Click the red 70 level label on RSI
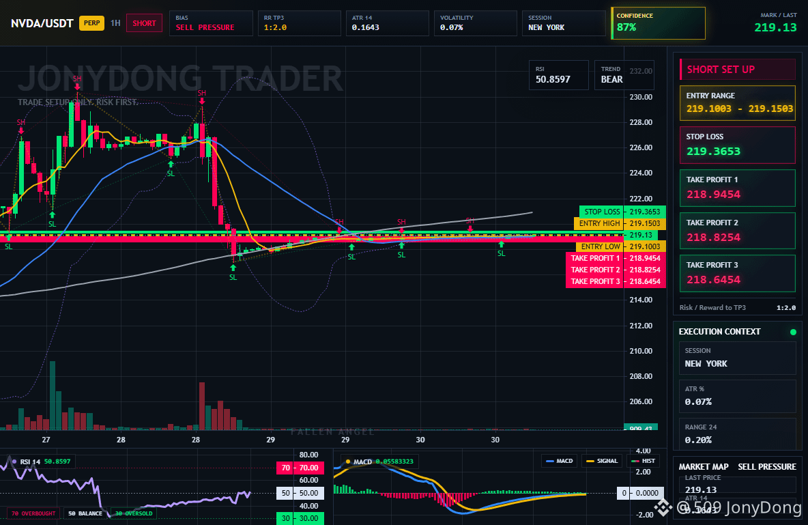 click(x=300, y=468)
